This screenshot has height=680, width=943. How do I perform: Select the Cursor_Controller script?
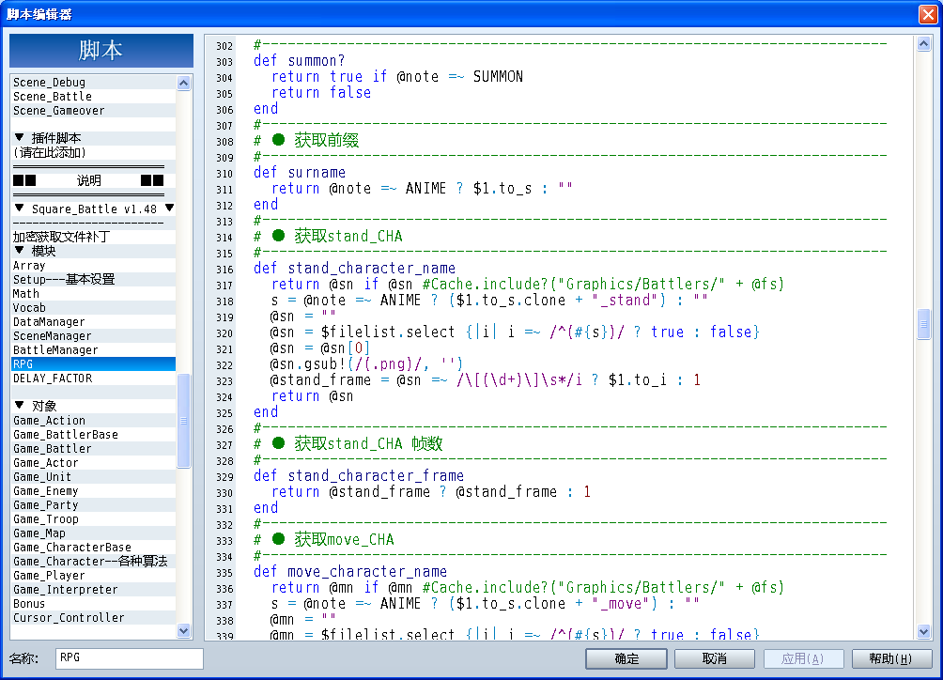point(94,618)
